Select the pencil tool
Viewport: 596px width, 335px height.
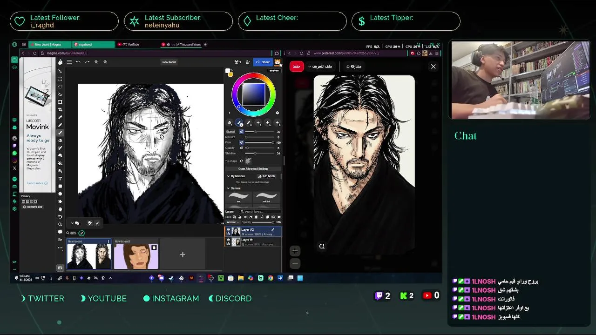click(60, 125)
